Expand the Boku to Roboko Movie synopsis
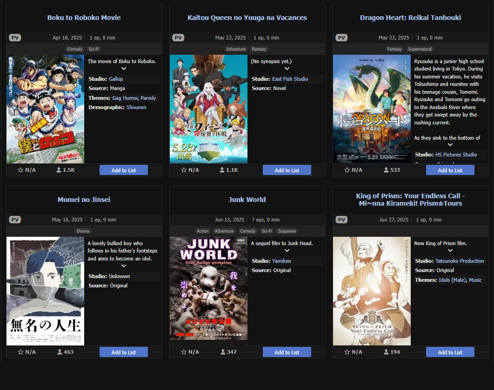Screen dimensions: 494x390 pos(124,69)
